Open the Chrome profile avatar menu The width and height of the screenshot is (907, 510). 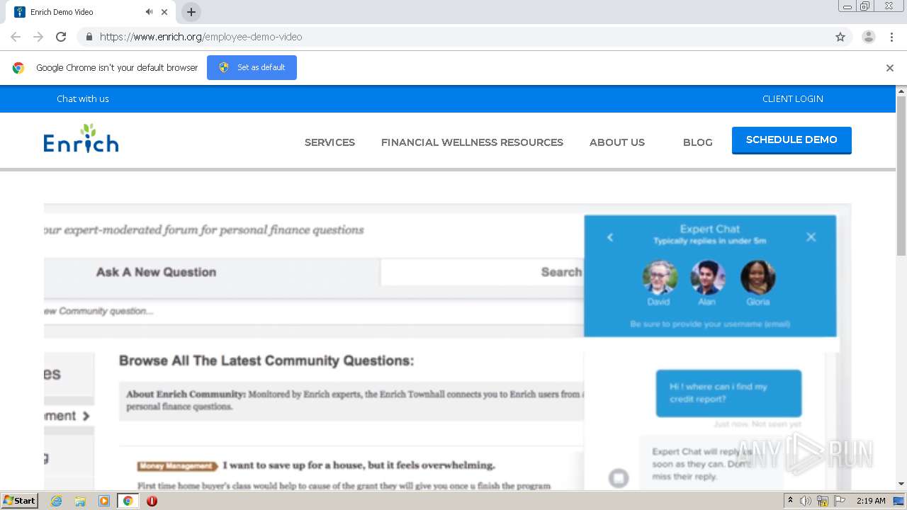[x=868, y=37]
